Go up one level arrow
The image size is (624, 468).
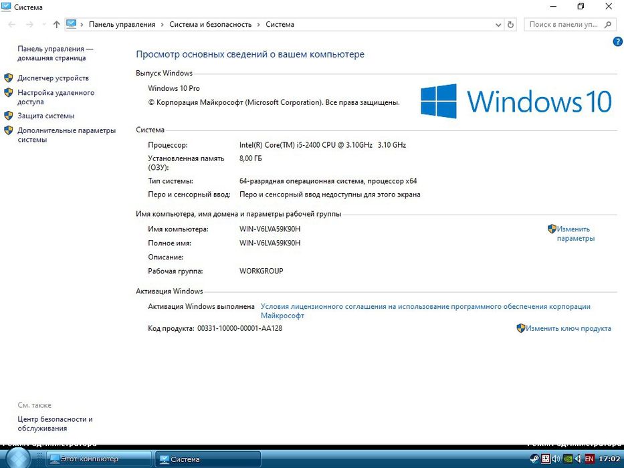pyautogui.click(x=56, y=25)
